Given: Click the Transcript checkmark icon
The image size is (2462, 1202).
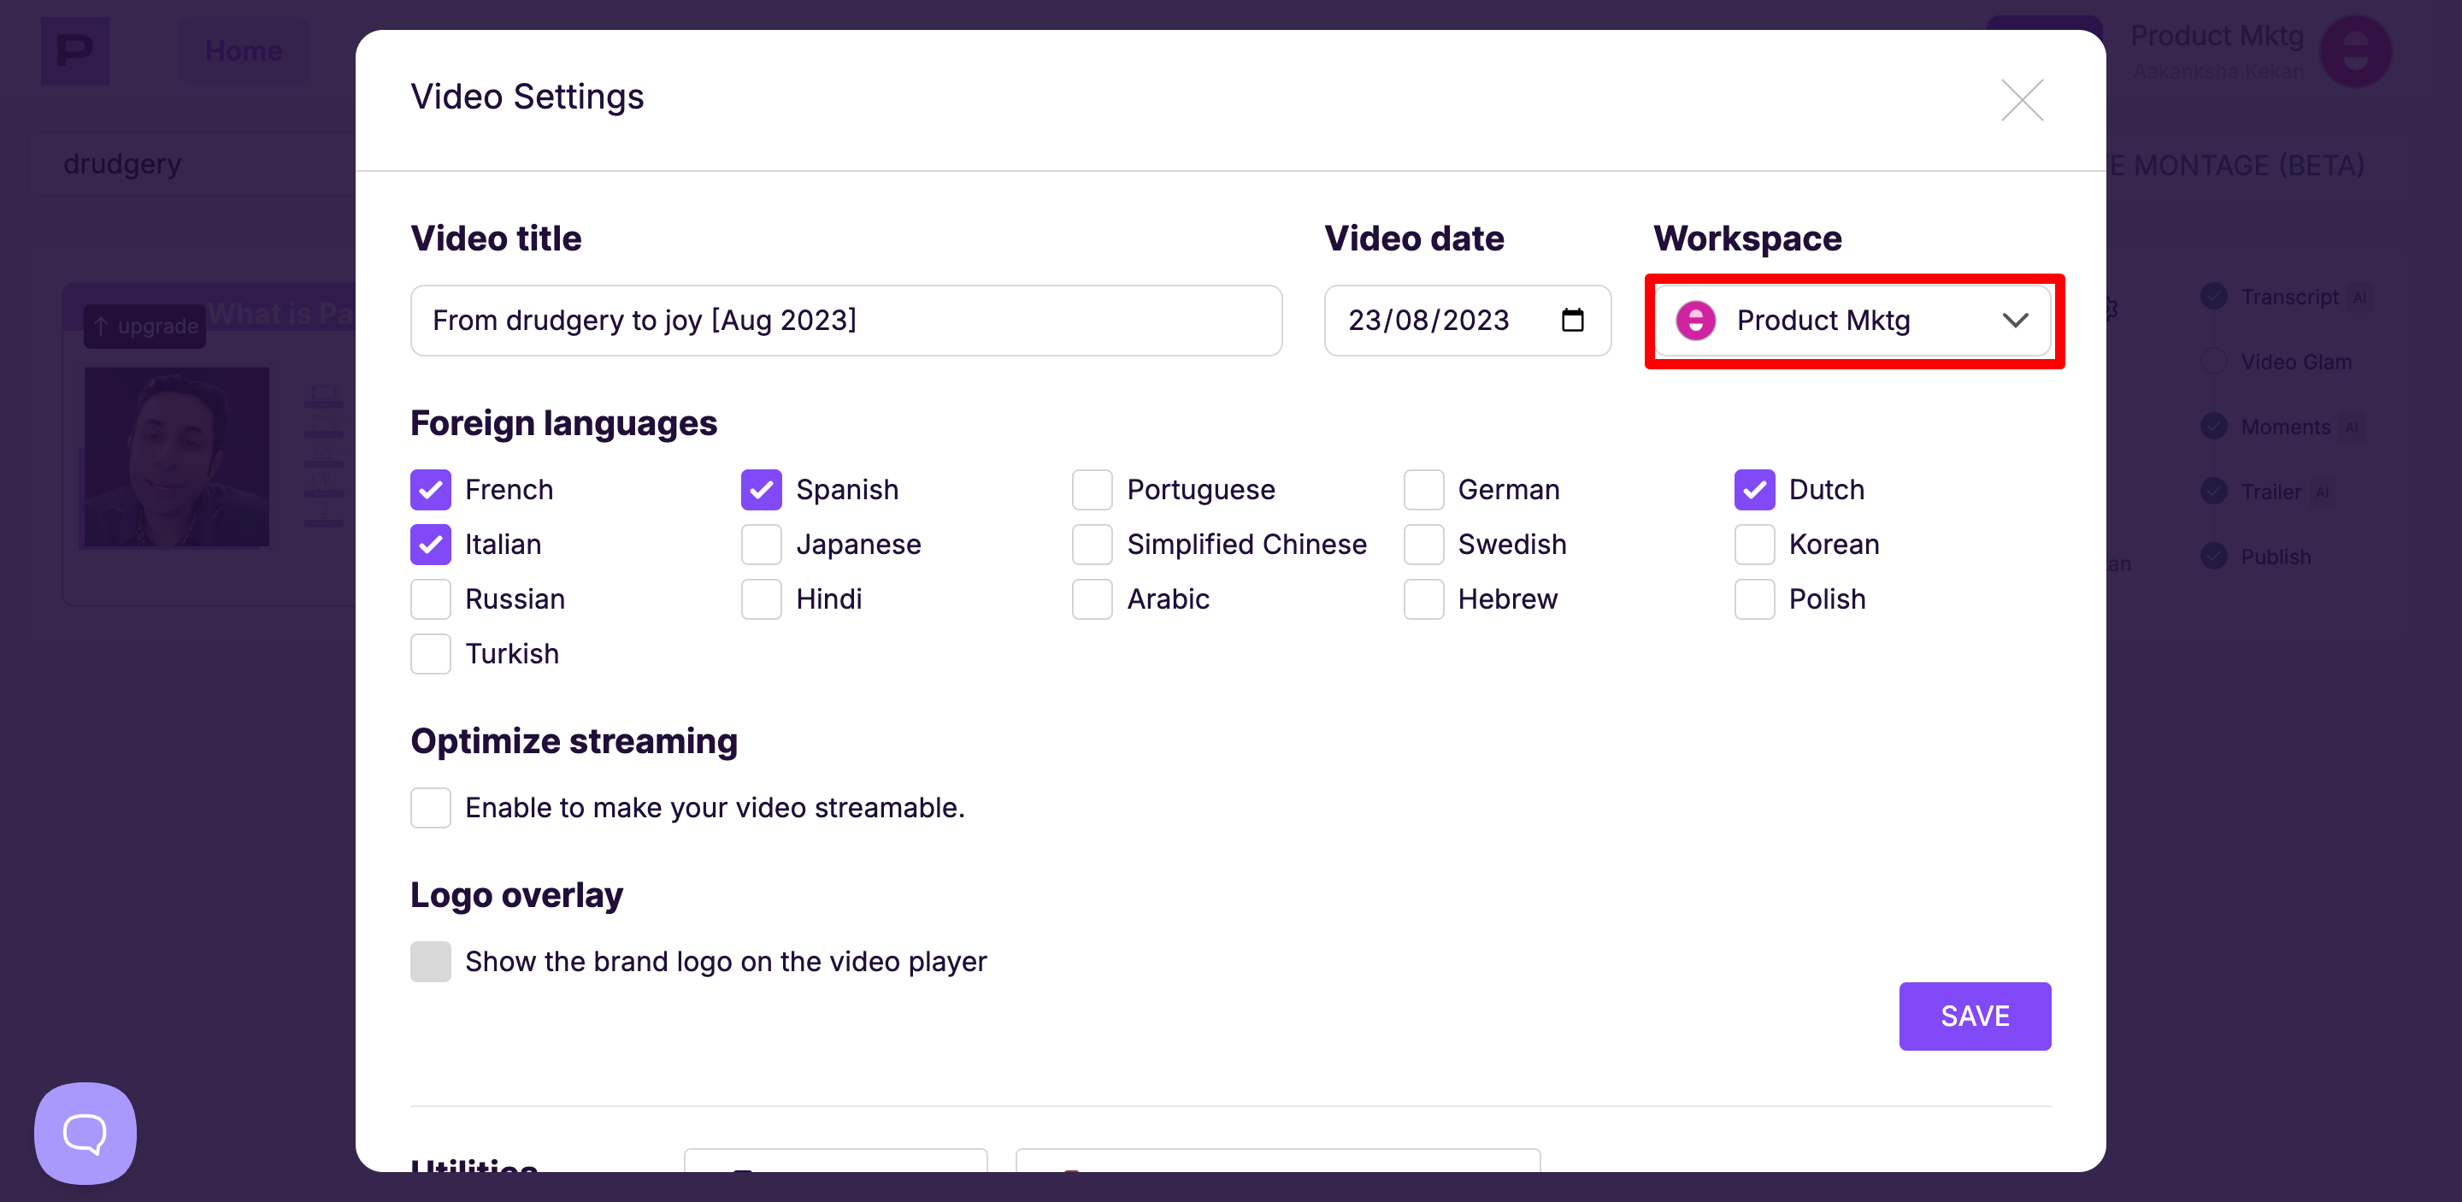Looking at the screenshot, I should [2213, 296].
